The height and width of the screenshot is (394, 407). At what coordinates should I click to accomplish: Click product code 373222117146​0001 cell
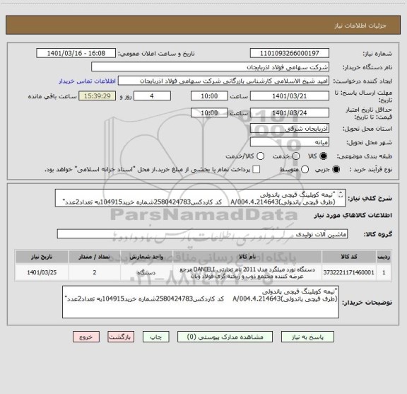click(349, 272)
